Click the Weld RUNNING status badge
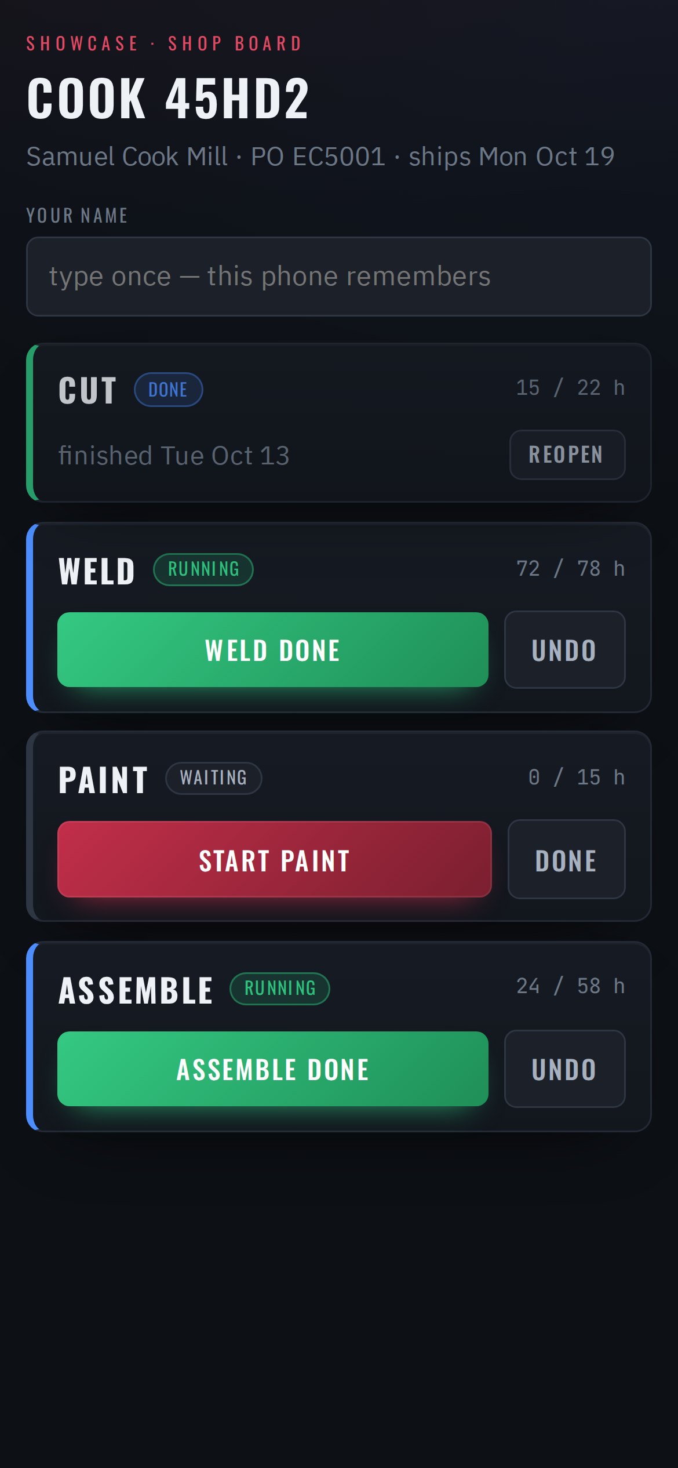Viewport: 678px width, 1468px height. [x=203, y=569]
